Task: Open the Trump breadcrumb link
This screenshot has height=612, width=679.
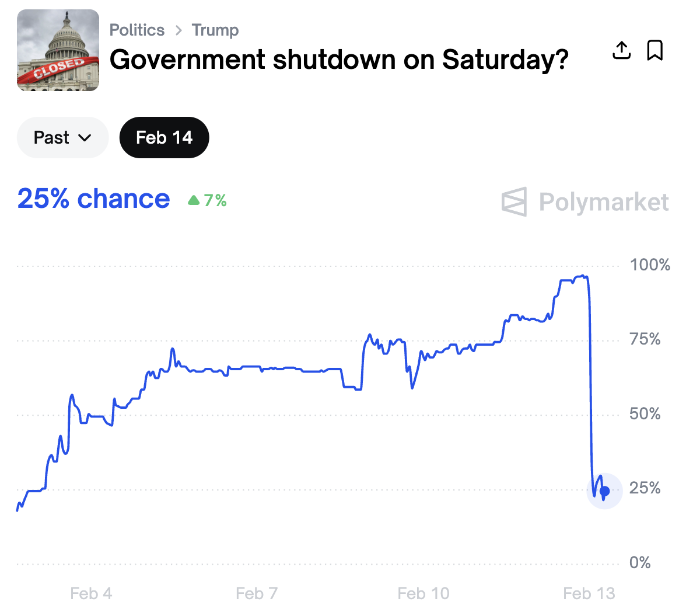Action: click(x=215, y=30)
